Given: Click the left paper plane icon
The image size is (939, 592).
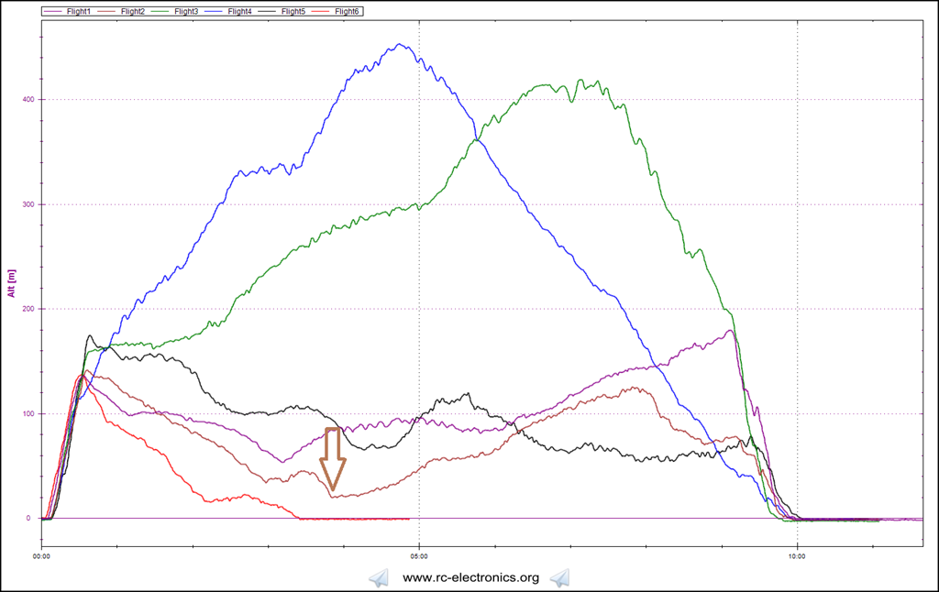Looking at the screenshot, I should 380,577.
